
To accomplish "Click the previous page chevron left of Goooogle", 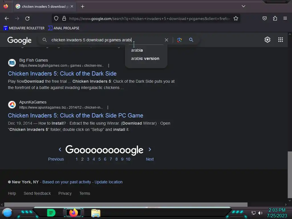I will [60, 149].
